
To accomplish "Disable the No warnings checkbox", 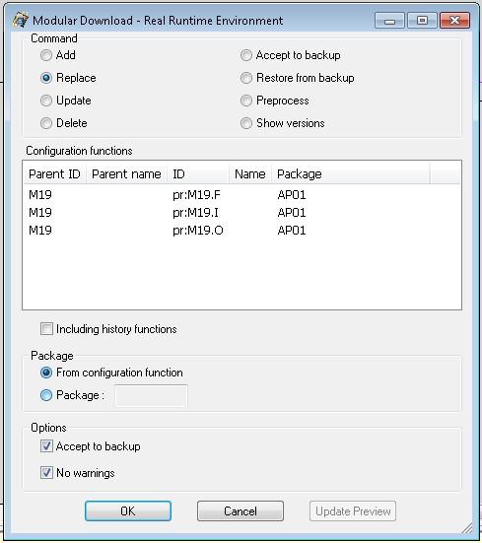I will coord(46,473).
